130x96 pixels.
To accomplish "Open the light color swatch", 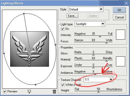I will click(121, 34).
